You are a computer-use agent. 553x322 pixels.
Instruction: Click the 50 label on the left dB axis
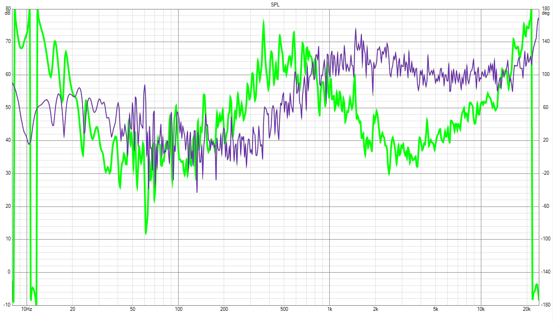click(8, 107)
